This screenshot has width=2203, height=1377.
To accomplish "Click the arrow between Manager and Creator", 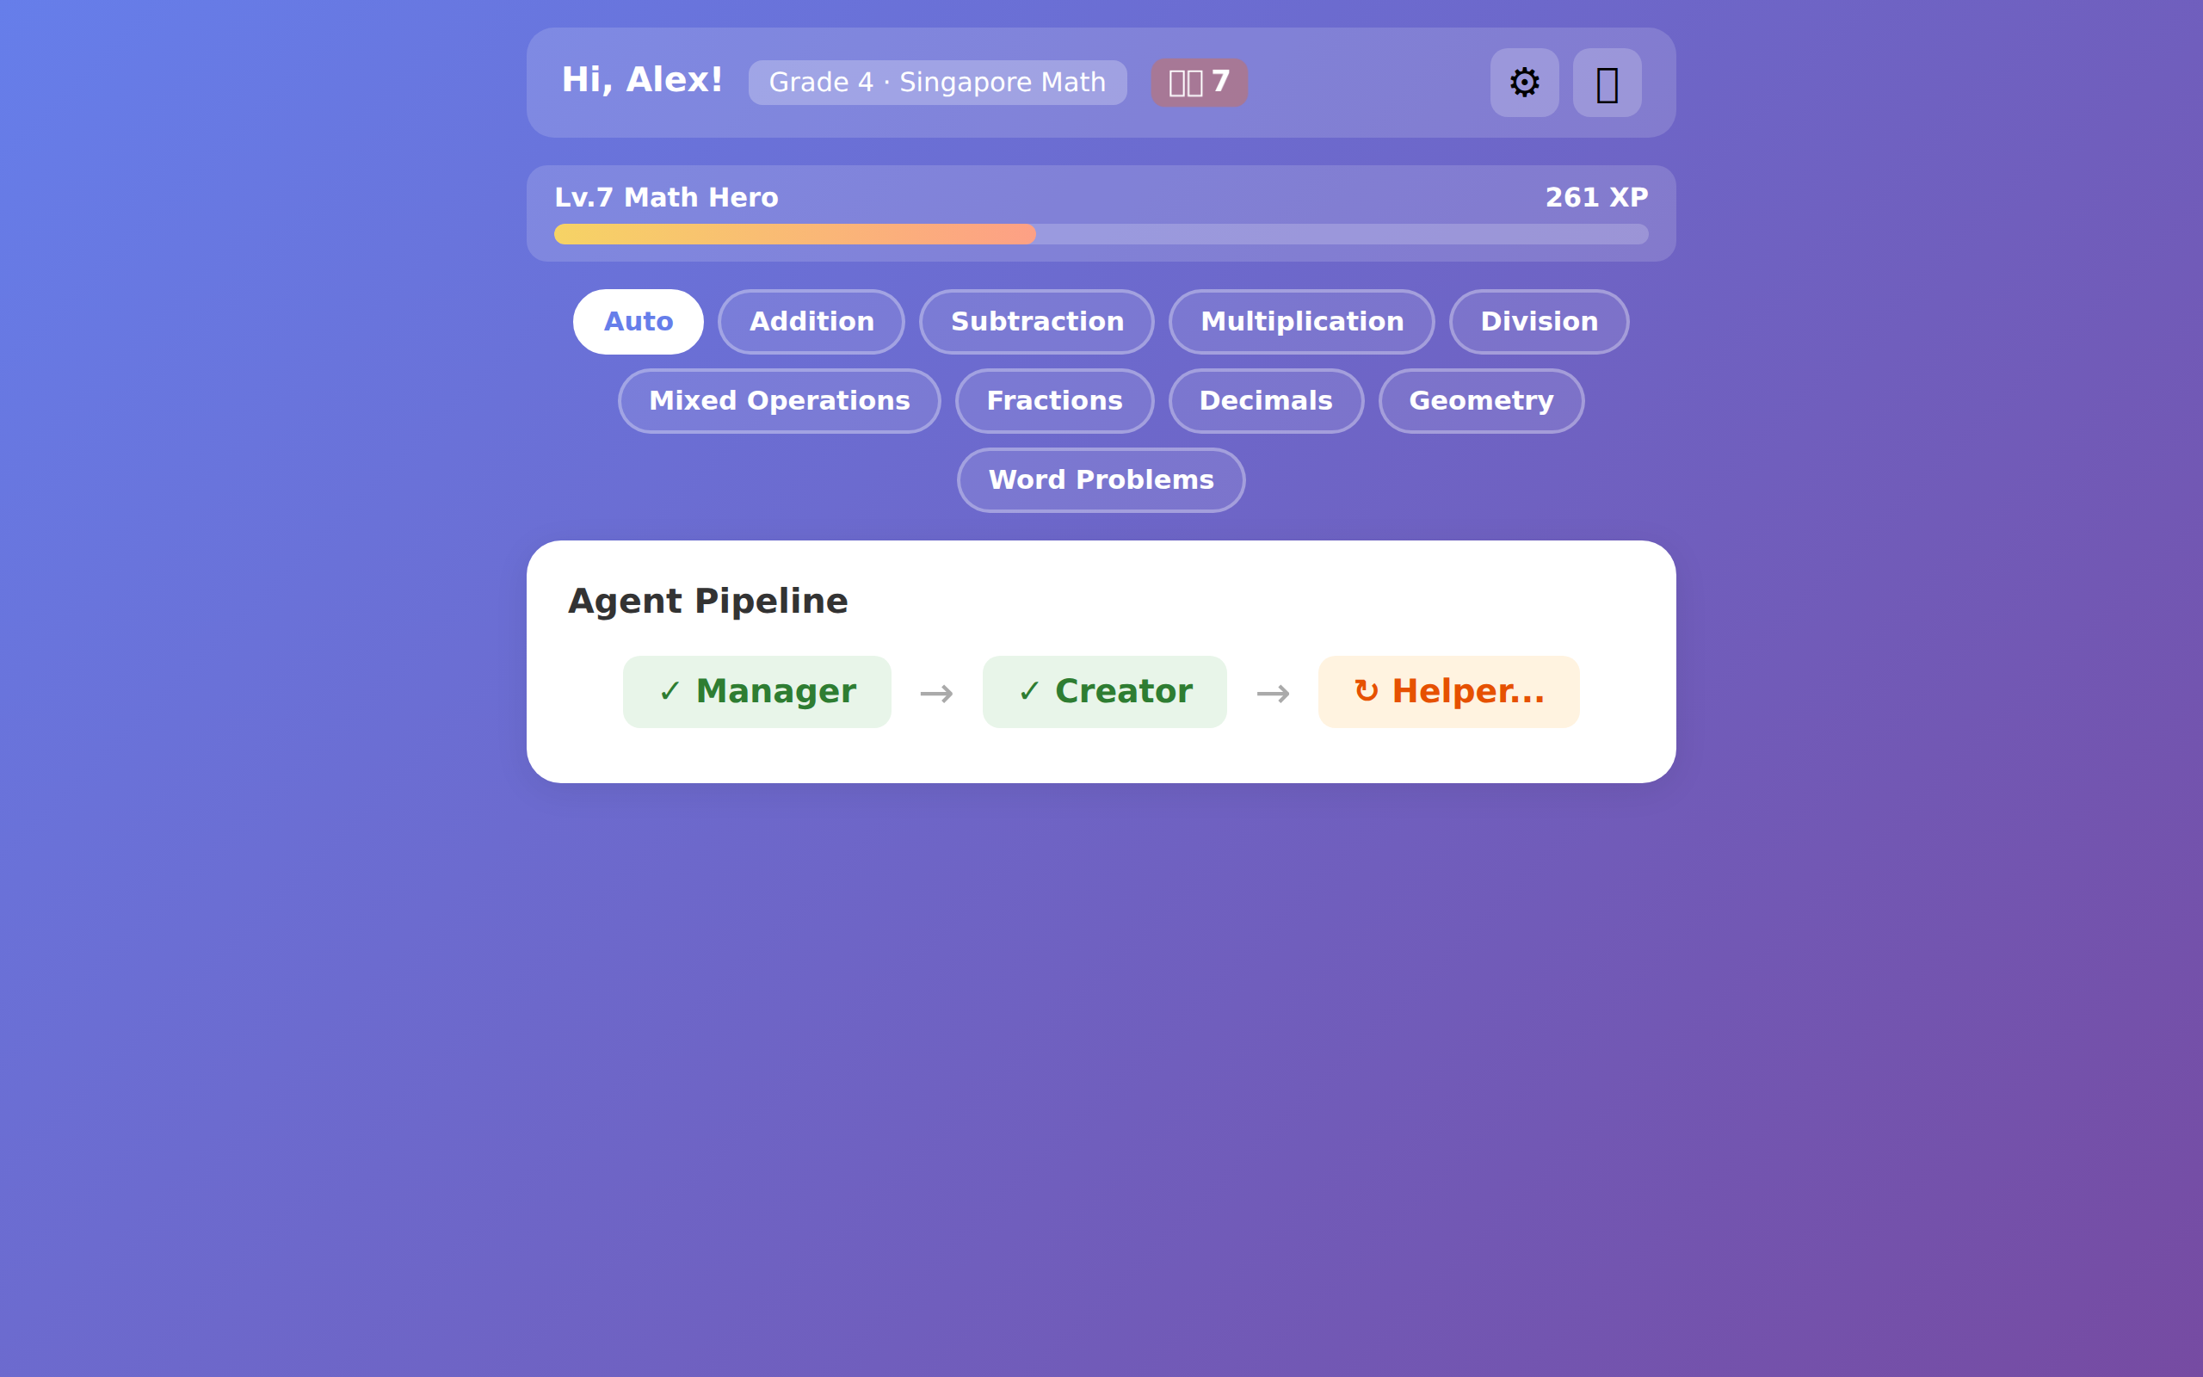I will pyautogui.click(x=935, y=692).
